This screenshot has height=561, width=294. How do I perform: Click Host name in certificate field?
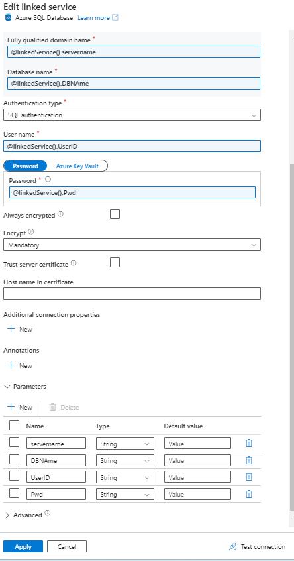coord(132,293)
